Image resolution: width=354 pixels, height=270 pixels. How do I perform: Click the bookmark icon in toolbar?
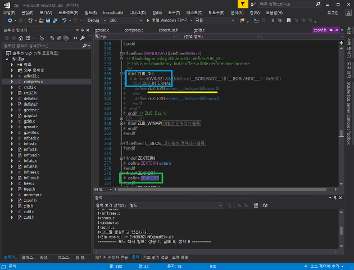click(x=288, y=21)
